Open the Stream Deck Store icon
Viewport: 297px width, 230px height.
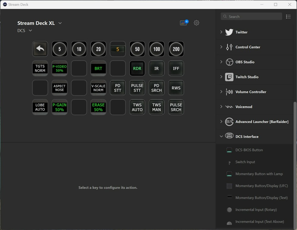point(184,23)
